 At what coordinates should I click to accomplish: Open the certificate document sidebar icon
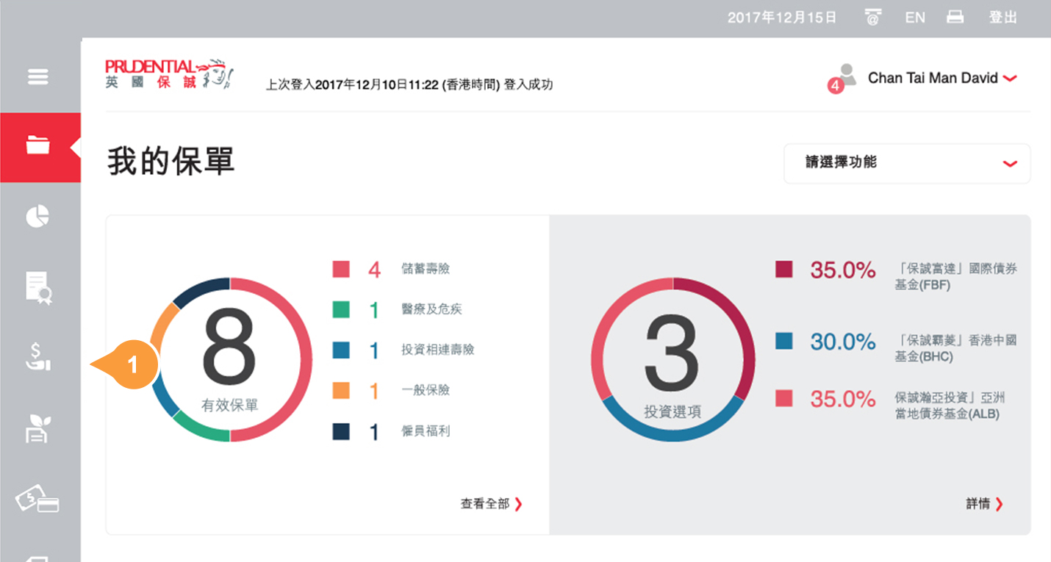tap(38, 287)
